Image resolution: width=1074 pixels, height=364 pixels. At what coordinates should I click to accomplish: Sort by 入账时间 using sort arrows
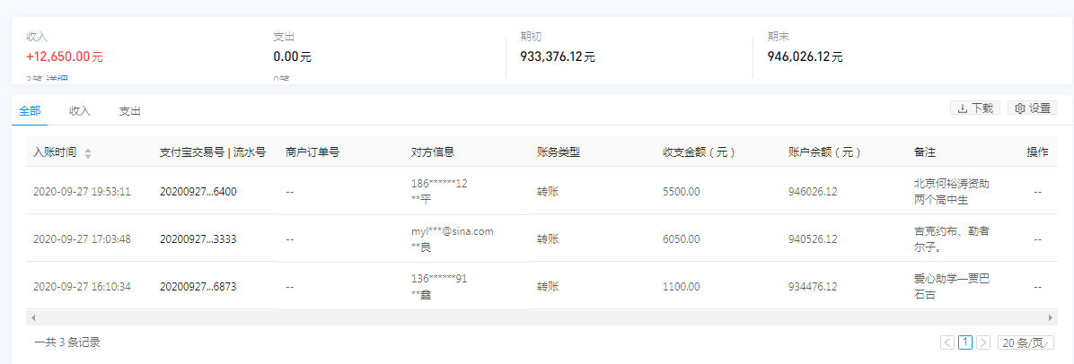point(88,153)
